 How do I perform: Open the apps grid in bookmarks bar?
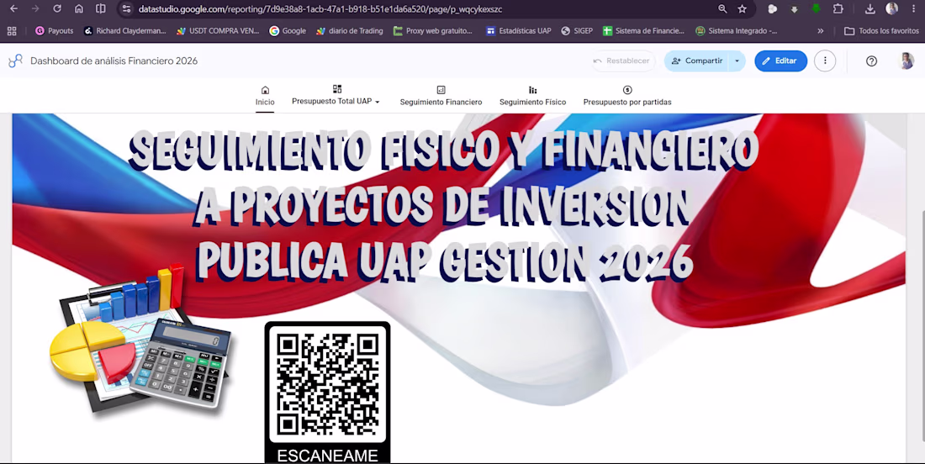click(x=12, y=30)
